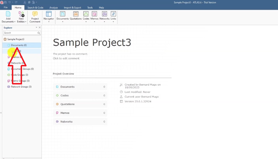
Task: Switch to the Search & Code tab
Action: tap(35, 8)
